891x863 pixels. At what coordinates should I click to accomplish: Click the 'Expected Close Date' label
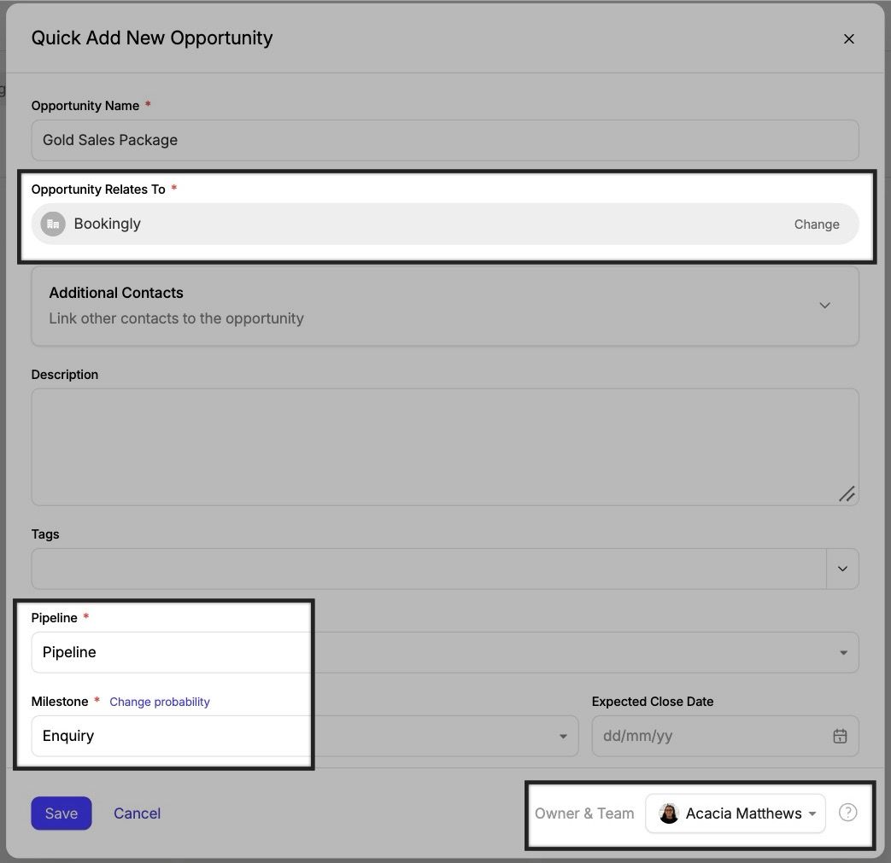pos(653,701)
